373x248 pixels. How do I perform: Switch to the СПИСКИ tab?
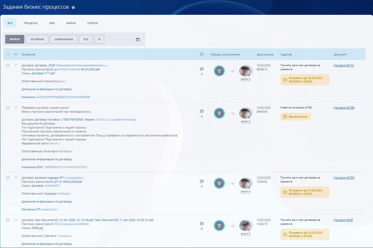[x=92, y=23]
